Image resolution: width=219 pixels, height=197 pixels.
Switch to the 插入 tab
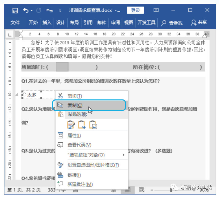click(47, 23)
